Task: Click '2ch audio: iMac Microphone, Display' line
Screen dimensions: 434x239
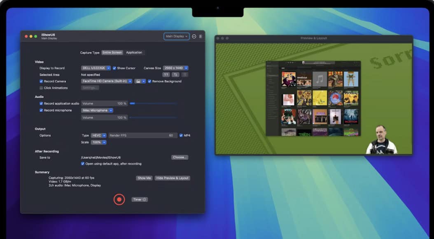Action: pos(75,185)
